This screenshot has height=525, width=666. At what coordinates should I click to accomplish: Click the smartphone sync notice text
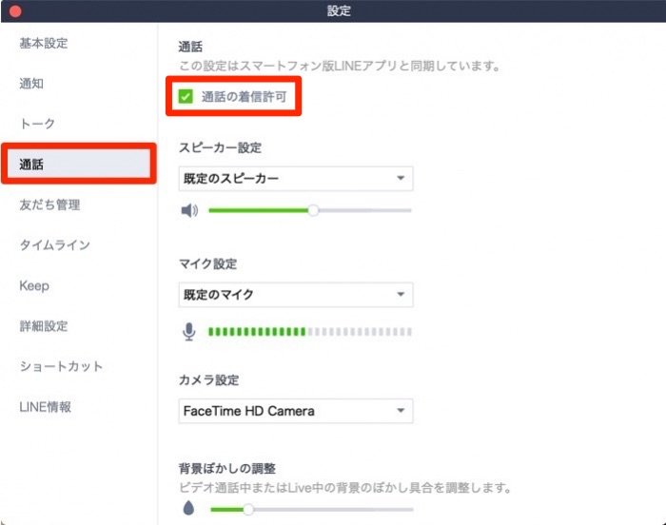(340, 66)
